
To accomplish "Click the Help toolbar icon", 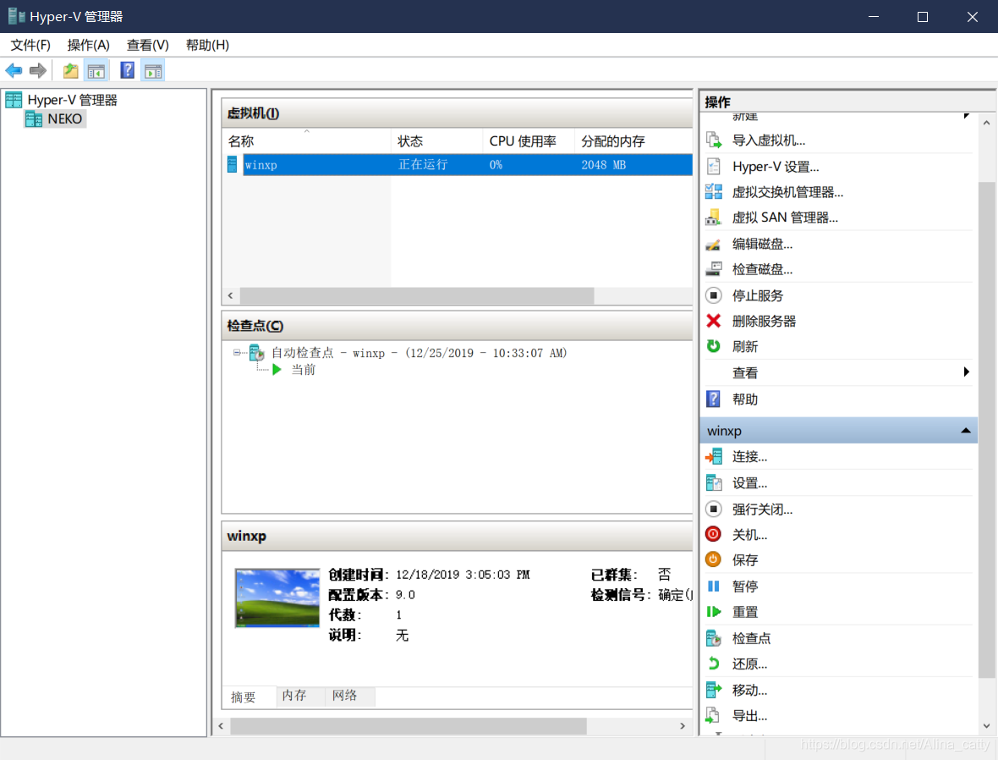I will [128, 70].
